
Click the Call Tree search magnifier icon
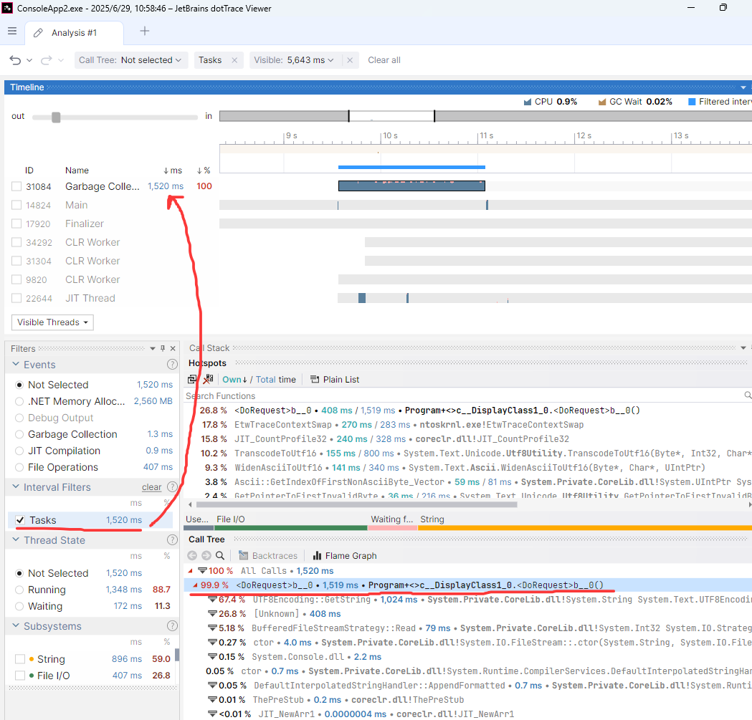point(220,555)
